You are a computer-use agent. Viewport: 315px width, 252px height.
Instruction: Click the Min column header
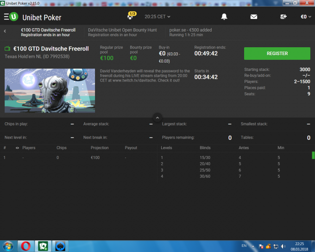pyautogui.click(x=281, y=148)
